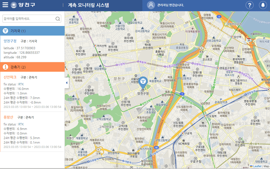Click the 기지국 section antenna icon
This screenshot has width=270, height=169.
pyautogui.click(x=5, y=31)
